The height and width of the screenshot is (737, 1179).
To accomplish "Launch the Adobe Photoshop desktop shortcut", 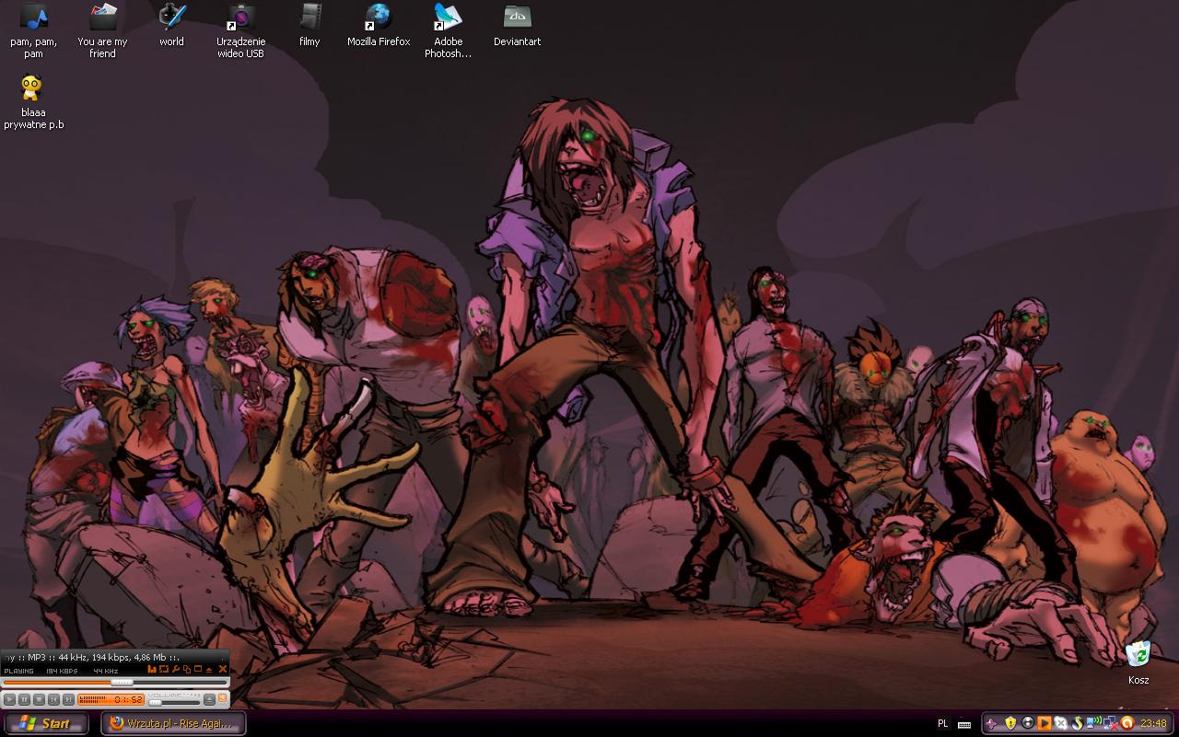I will pyautogui.click(x=448, y=30).
